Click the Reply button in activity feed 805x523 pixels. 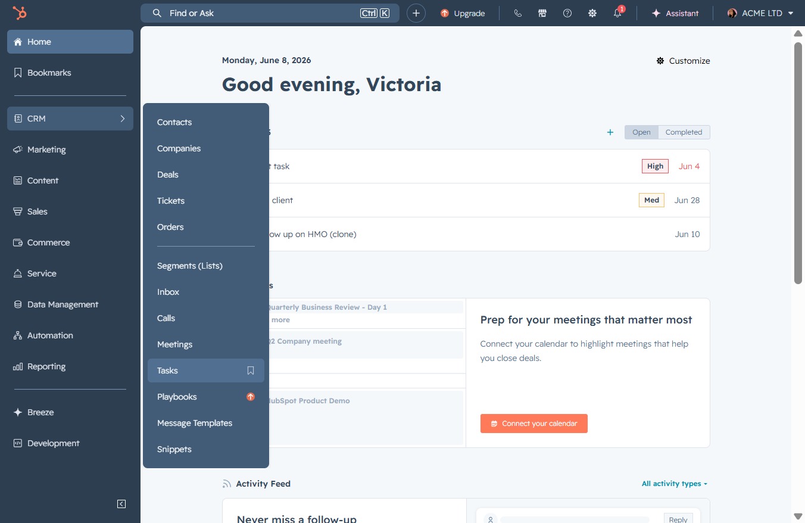pos(678,519)
